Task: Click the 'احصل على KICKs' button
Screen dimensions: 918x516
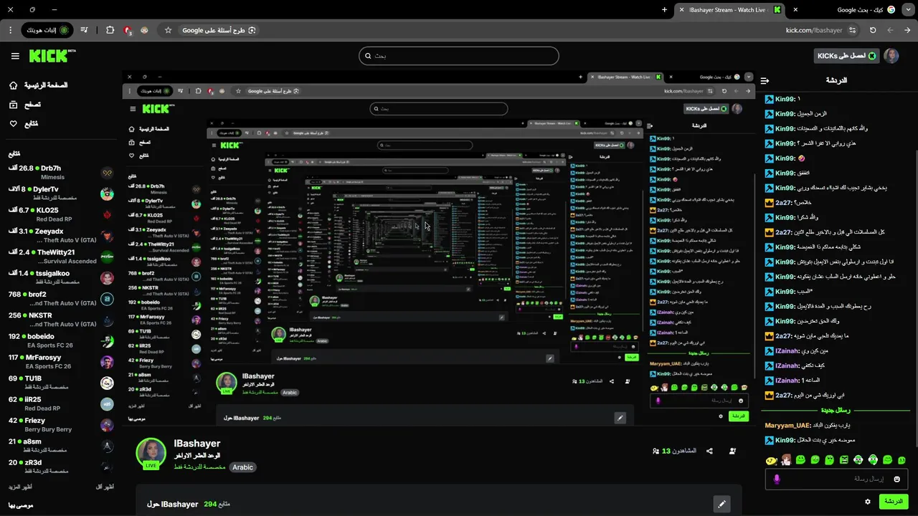Action: [x=847, y=56]
